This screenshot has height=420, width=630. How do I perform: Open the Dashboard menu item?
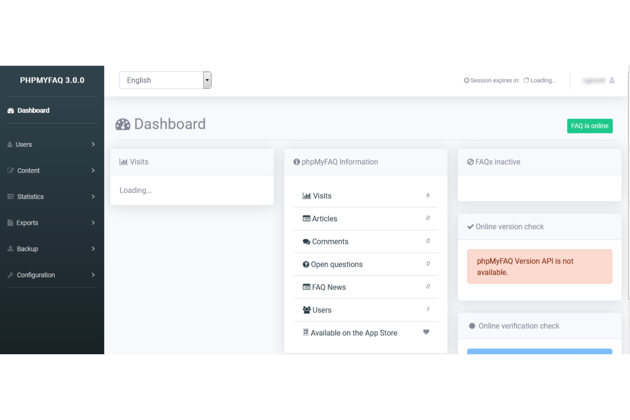[52, 111]
